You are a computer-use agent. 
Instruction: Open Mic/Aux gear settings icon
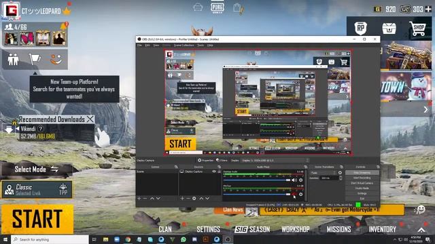pyautogui.click(x=300, y=195)
